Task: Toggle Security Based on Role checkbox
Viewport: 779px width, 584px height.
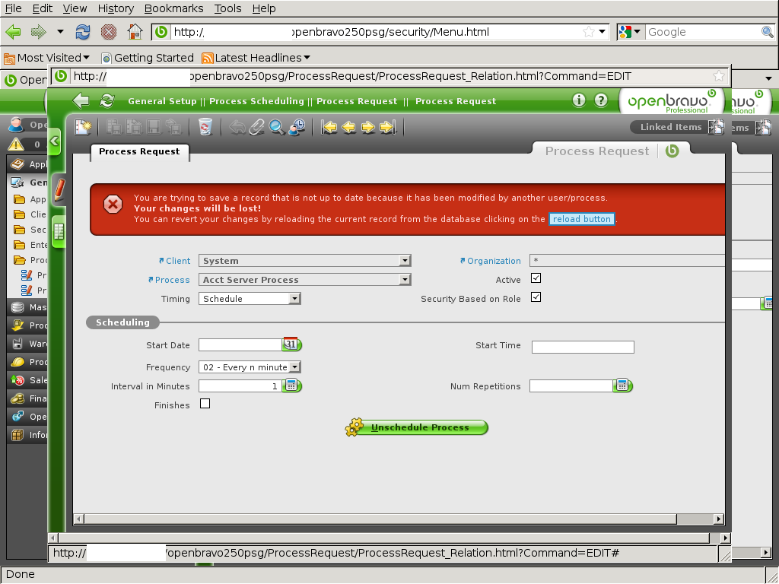Action: coord(536,297)
